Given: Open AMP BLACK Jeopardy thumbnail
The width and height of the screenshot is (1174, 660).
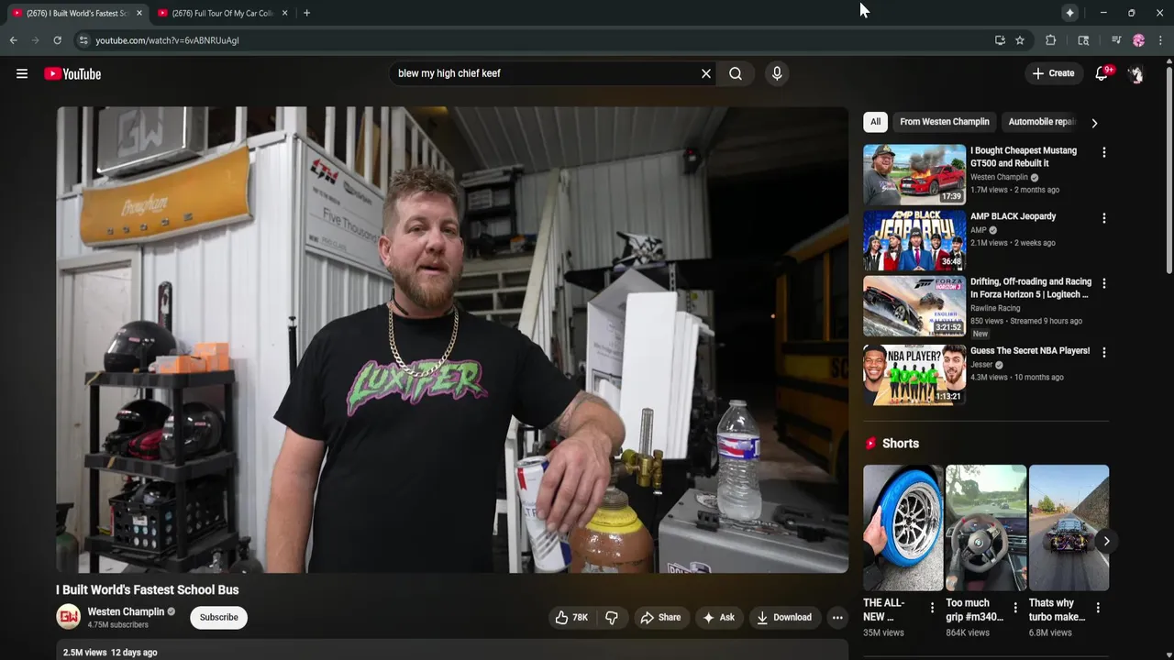Looking at the screenshot, I should [914, 240].
